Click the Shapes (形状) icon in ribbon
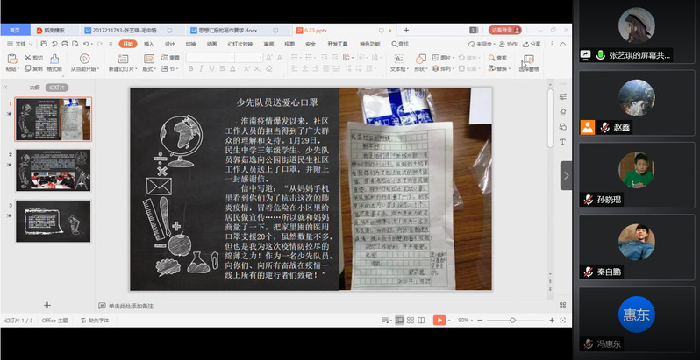700x360 pixels. point(419,58)
